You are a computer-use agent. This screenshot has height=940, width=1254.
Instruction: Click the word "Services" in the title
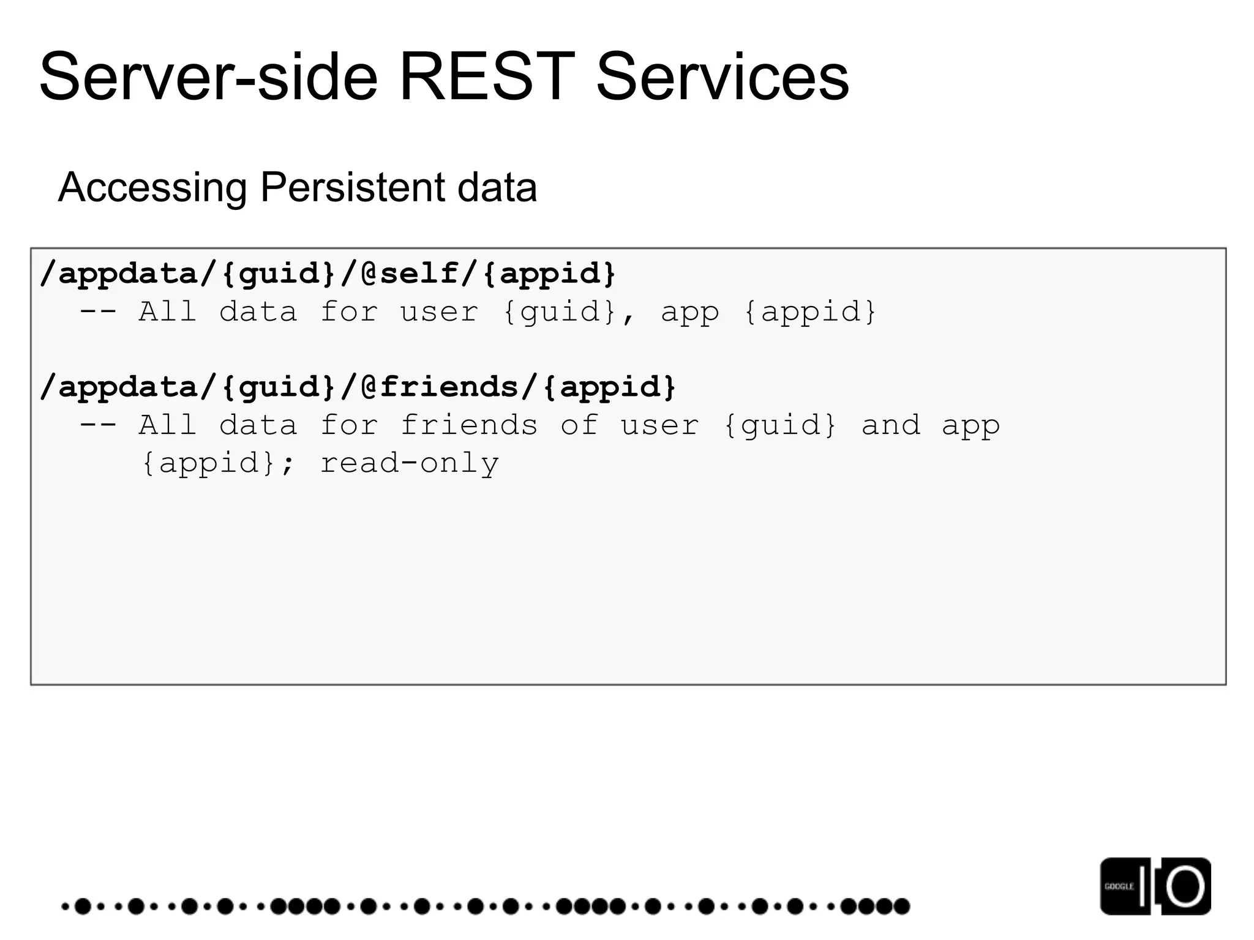723,78
